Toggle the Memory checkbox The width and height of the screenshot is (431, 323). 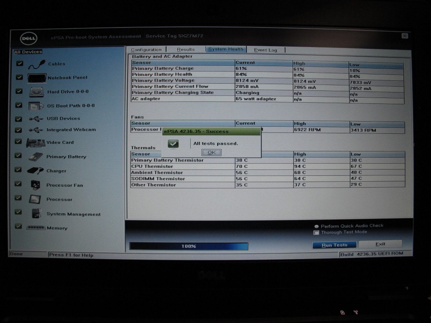(x=18, y=226)
